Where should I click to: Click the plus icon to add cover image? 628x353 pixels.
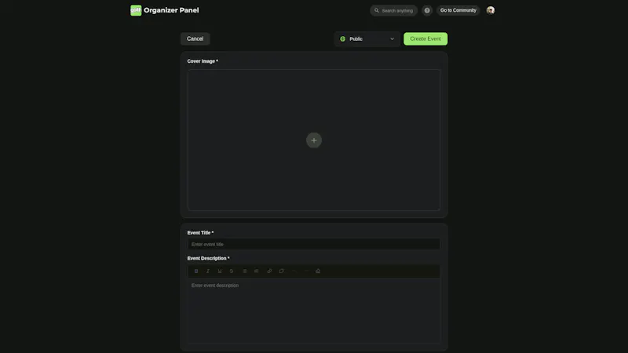(314, 140)
